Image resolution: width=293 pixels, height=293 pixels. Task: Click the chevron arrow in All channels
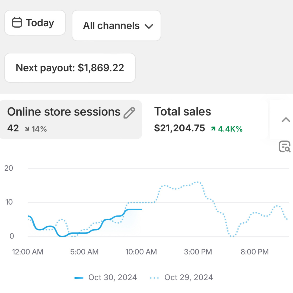pyautogui.click(x=149, y=26)
